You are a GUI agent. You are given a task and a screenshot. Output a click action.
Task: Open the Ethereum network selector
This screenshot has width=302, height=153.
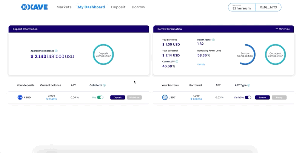click(242, 7)
